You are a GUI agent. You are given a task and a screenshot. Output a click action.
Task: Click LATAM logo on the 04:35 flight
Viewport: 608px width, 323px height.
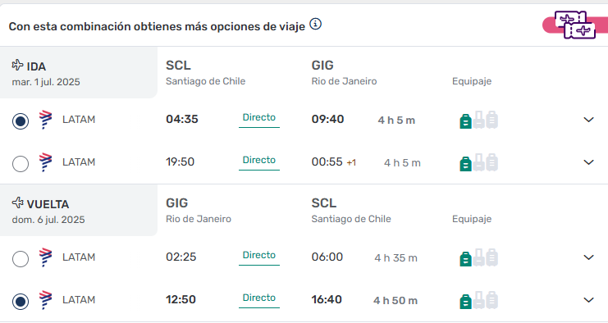(45, 120)
